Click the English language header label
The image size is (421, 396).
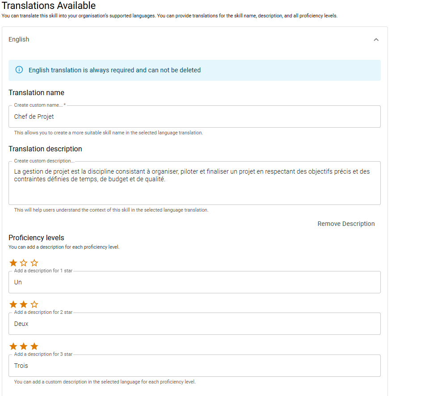(x=19, y=39)
